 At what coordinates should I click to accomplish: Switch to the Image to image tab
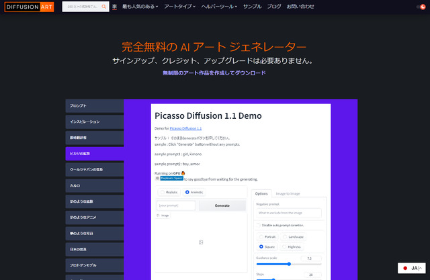pos(288,193)
